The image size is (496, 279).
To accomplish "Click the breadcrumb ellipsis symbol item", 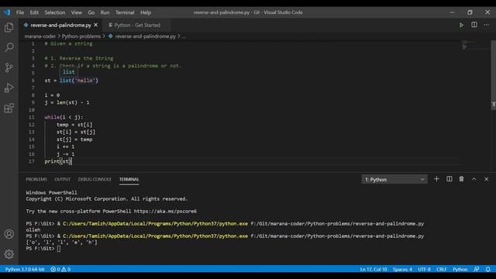I will [184, 36].
